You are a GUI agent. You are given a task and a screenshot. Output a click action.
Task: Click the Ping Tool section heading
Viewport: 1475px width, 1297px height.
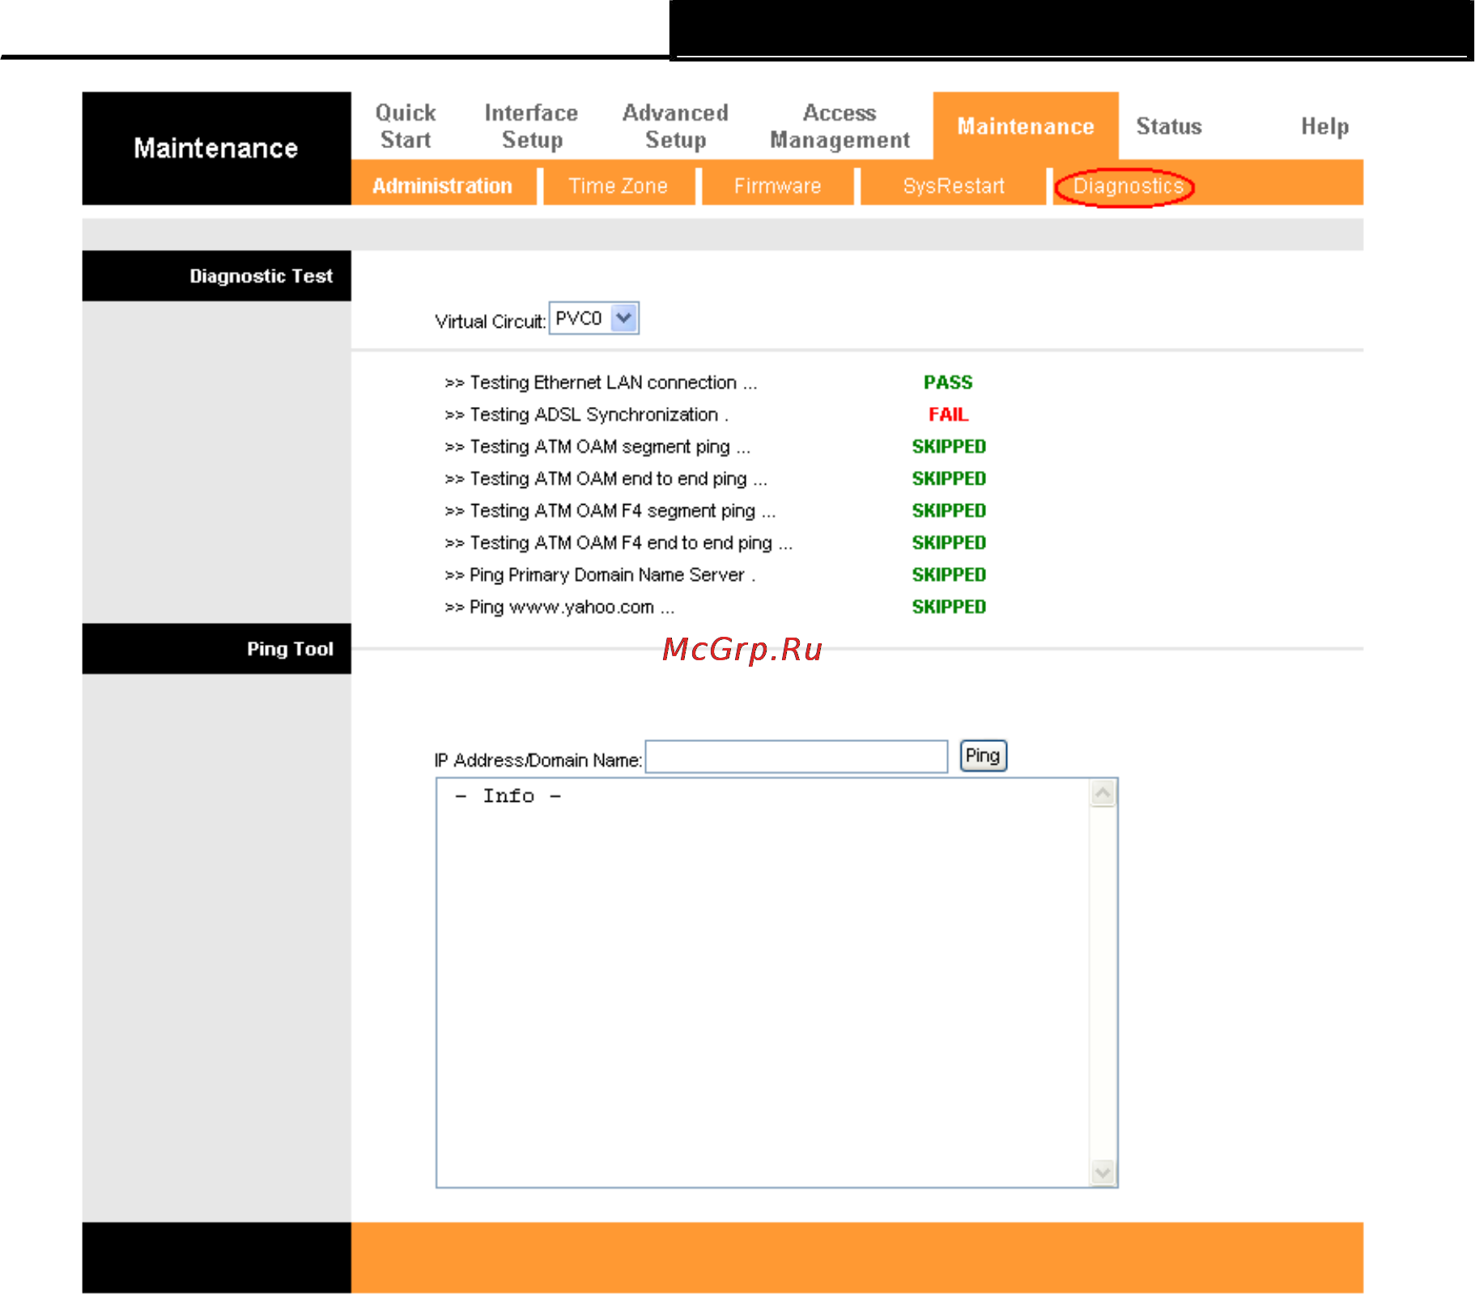pyautogui.click(x=290, y=649)
